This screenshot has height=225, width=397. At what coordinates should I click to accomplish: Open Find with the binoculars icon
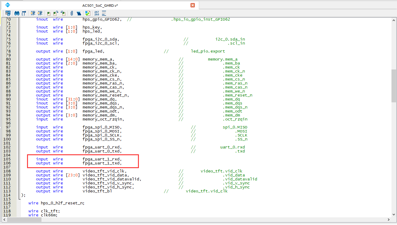point(17,13)
